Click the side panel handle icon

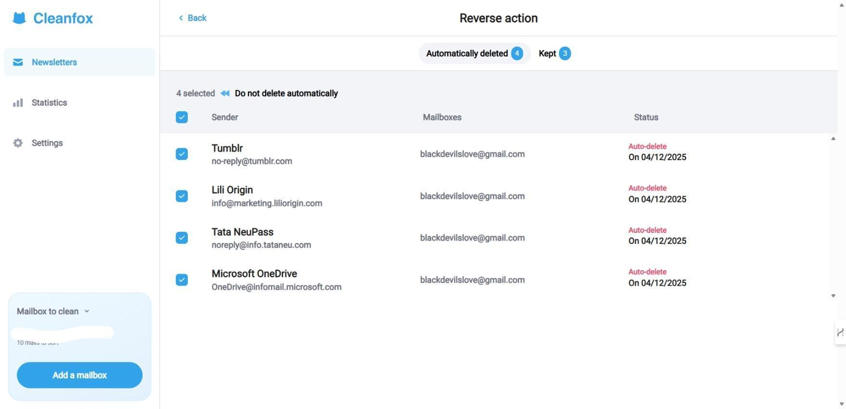840,332
